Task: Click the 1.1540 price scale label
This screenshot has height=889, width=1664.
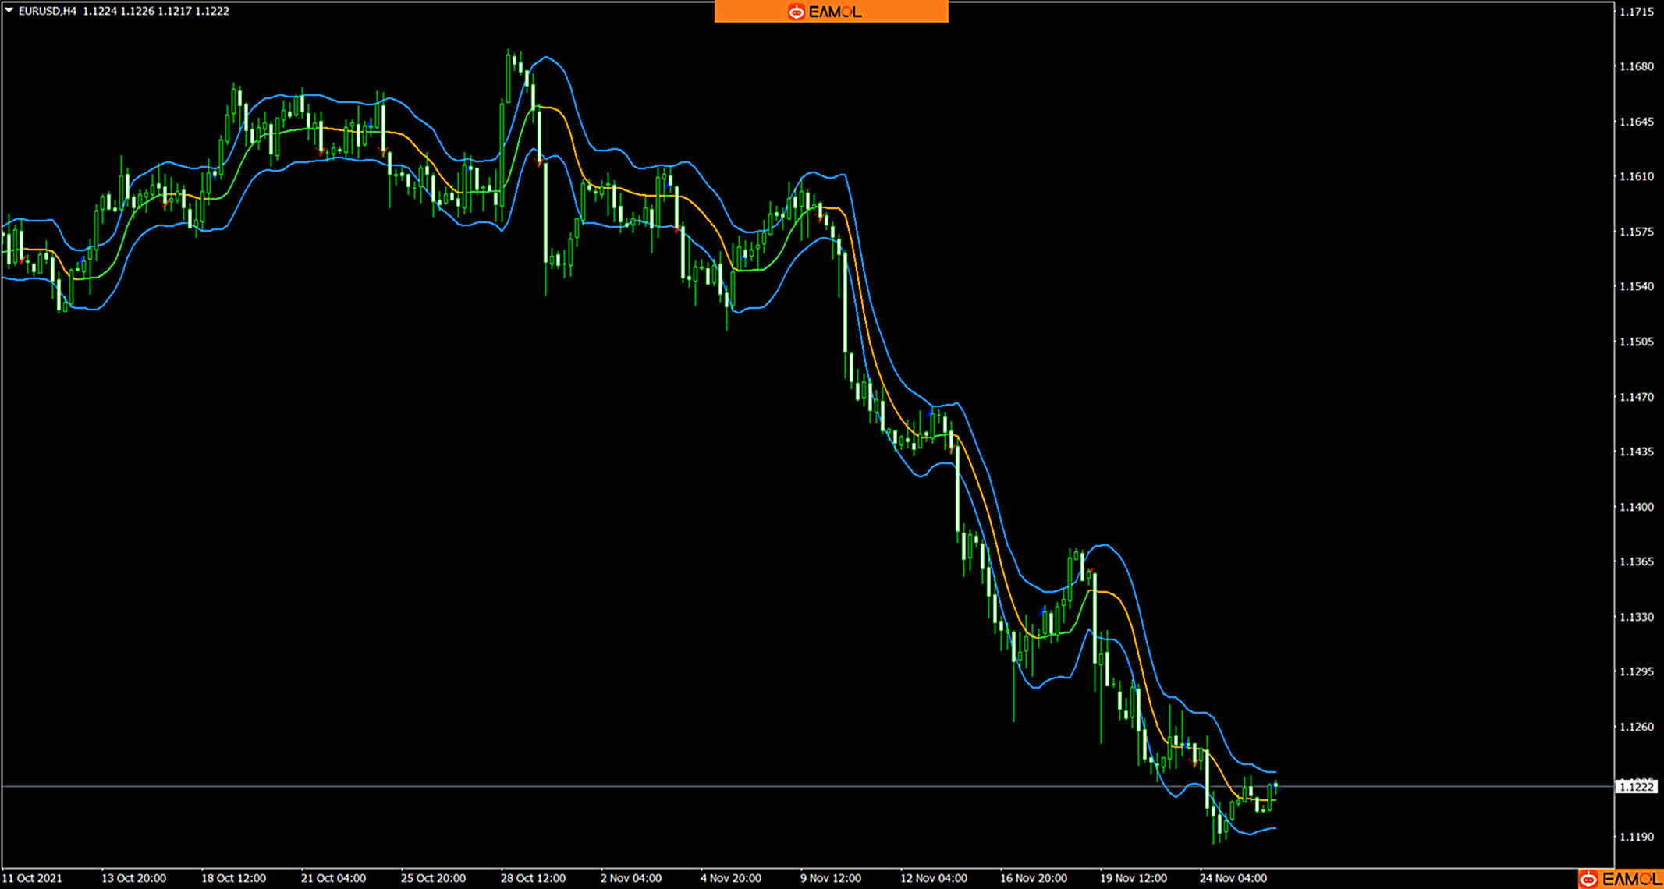Action: point(1637,286)
